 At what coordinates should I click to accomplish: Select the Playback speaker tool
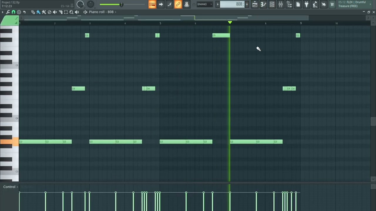77,12
